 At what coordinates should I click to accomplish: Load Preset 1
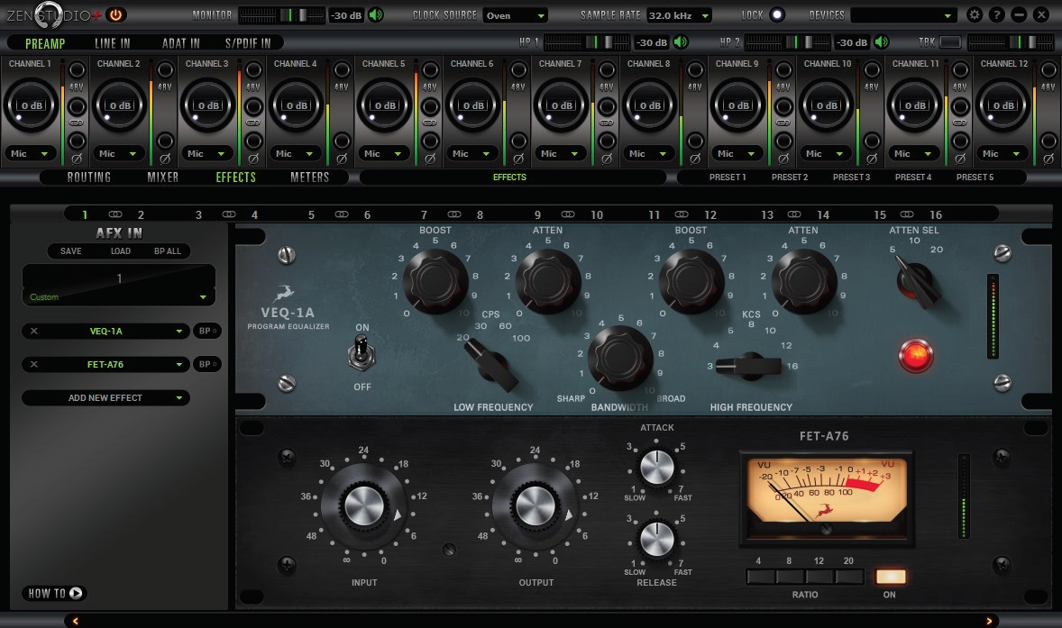point(728,177)
